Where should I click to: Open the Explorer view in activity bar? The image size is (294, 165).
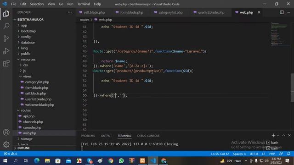tap(6, 14)
